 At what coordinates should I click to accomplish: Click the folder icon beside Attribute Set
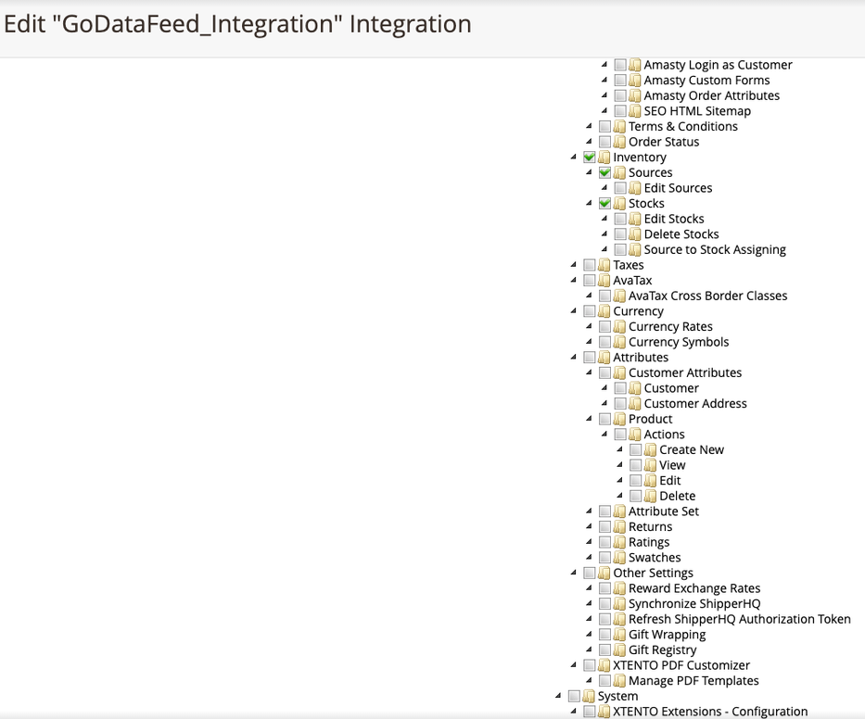pyautogui.click(x=619, y=511)
